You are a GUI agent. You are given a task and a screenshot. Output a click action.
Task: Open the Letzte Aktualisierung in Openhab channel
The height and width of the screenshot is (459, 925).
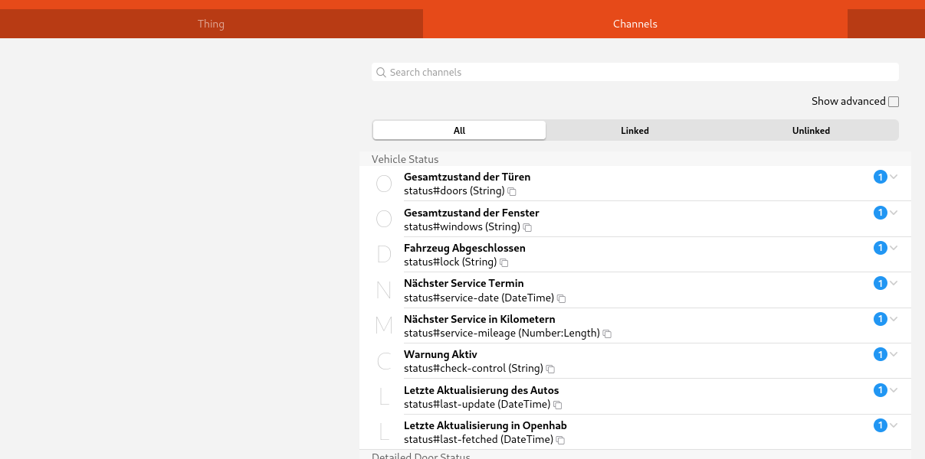point(485,425)
